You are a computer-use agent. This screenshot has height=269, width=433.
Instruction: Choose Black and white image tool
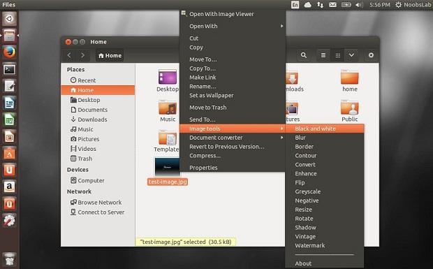(x=325, y=129)
